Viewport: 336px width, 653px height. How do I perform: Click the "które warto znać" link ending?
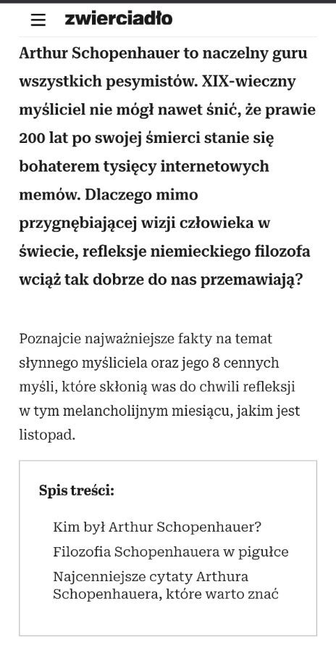pos(222,594)
